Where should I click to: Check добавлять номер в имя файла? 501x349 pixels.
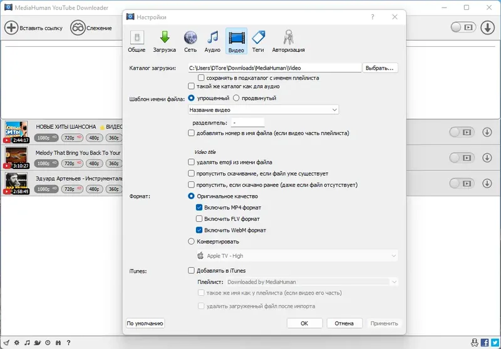tap(191, 133)
